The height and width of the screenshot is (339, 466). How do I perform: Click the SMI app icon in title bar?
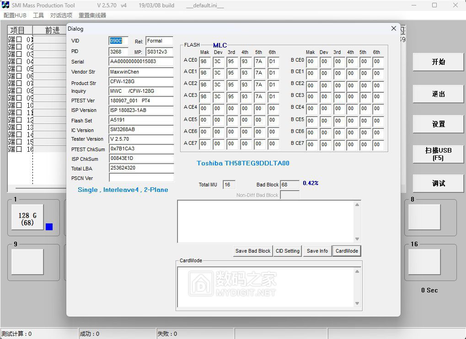(x=5, y=5)
